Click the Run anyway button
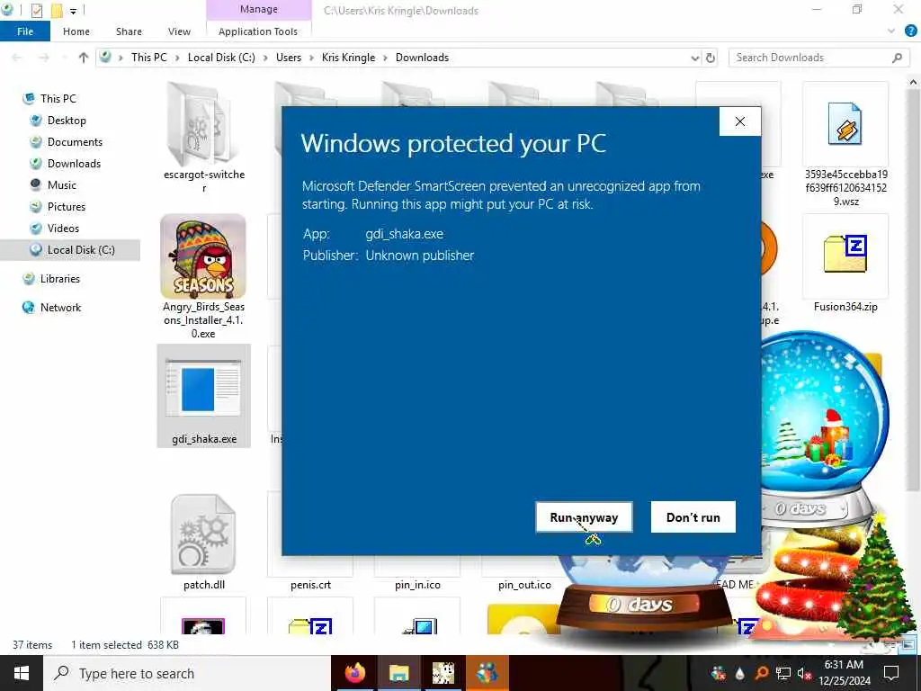 pyautogui.click(x=584, y=517)
